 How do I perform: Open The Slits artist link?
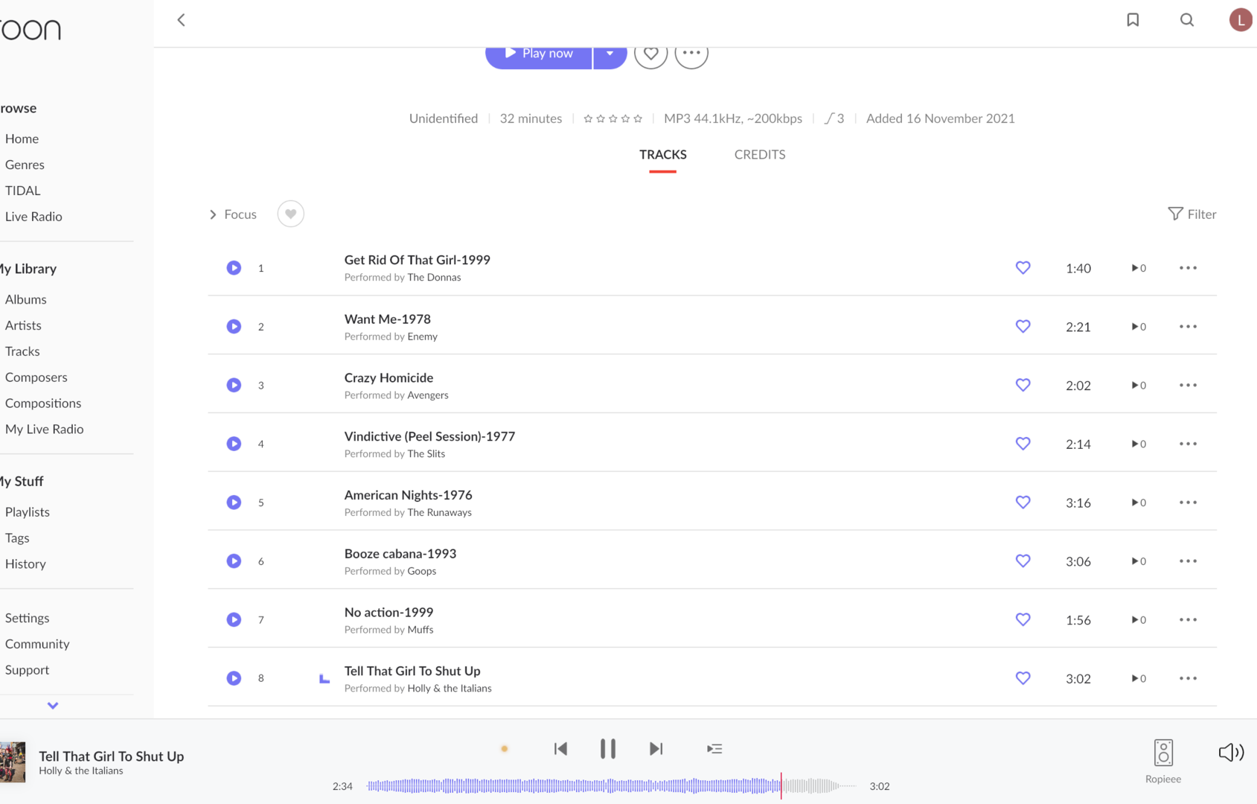click(426, 454)
